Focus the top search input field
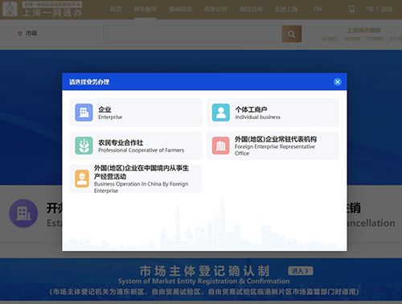 193,34
